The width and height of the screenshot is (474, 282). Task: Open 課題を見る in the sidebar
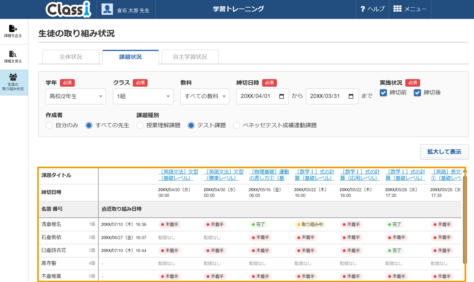[13, 57]
